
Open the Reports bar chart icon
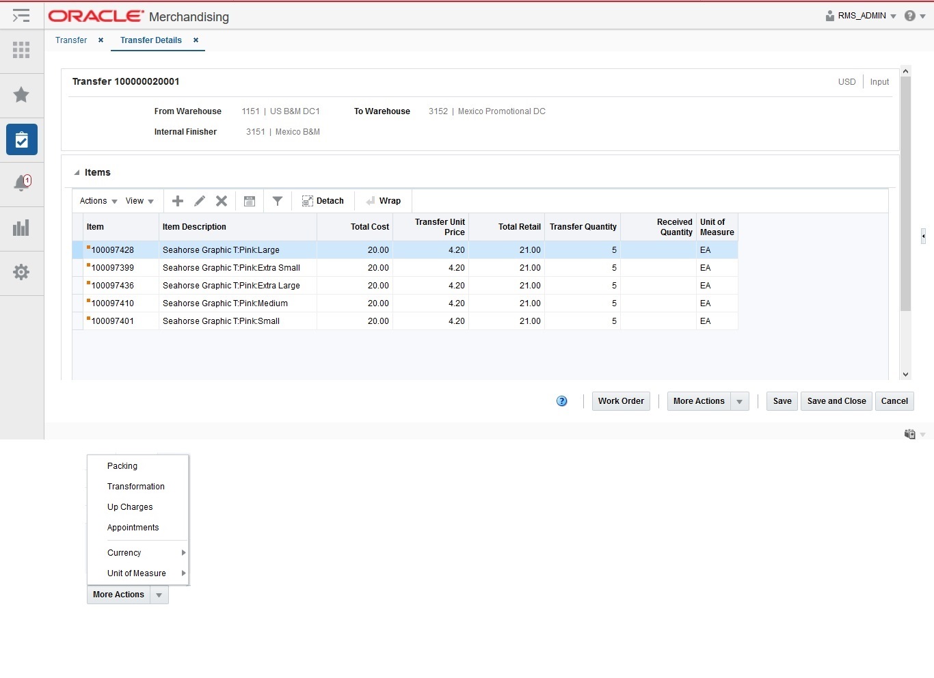pos(21,228)
